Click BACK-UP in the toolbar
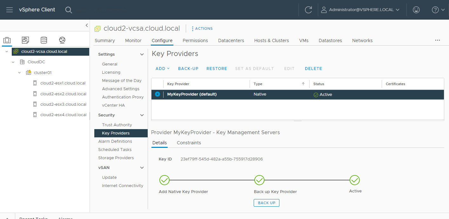449x219 pixels. 188,69
